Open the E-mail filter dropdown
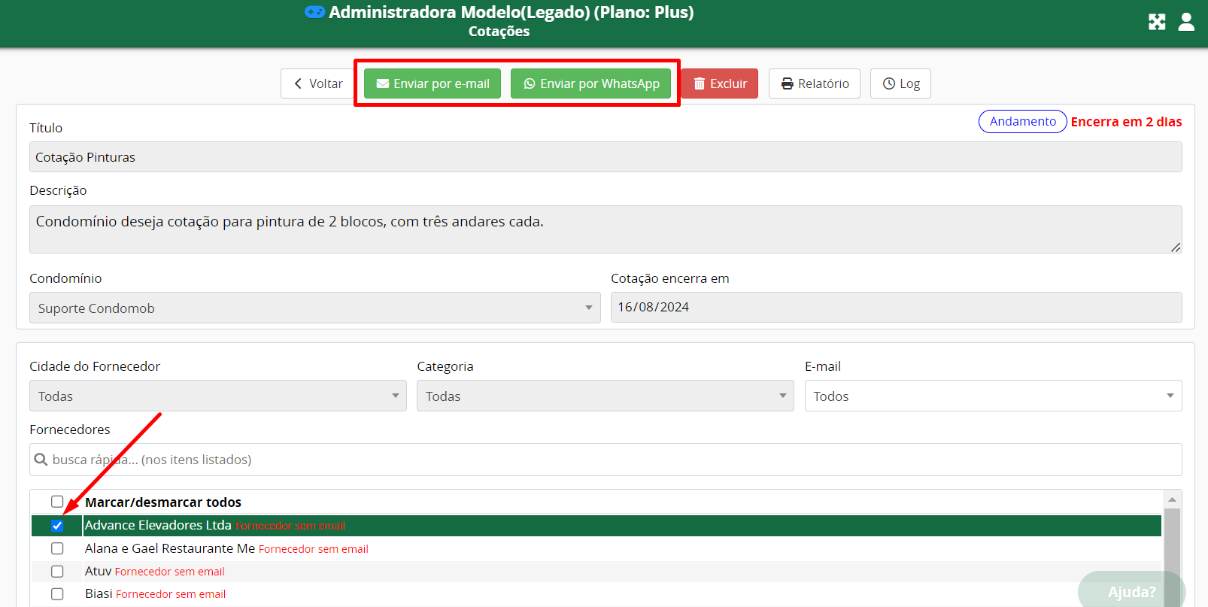This screenshot has width=1208, height=607. (x=993, y=396)
